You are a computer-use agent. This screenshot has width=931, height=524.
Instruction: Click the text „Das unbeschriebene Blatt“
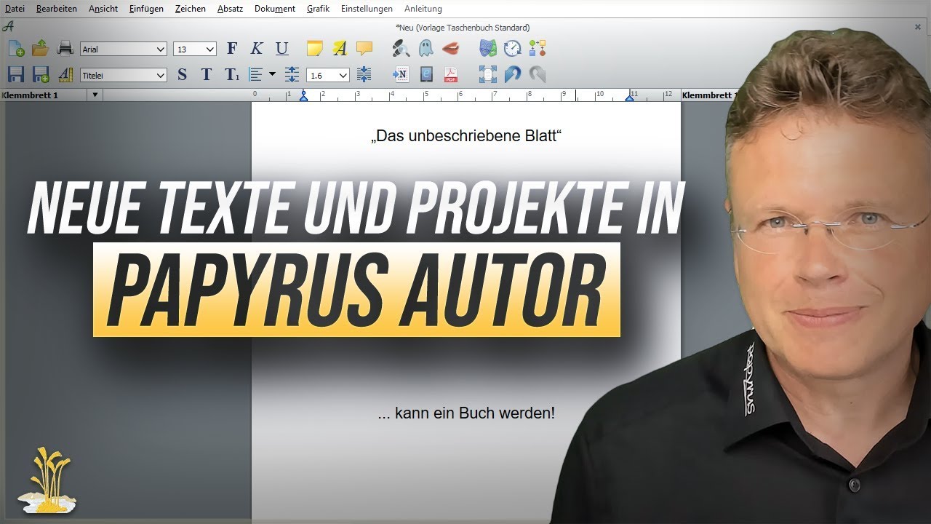tap(466, 136)
